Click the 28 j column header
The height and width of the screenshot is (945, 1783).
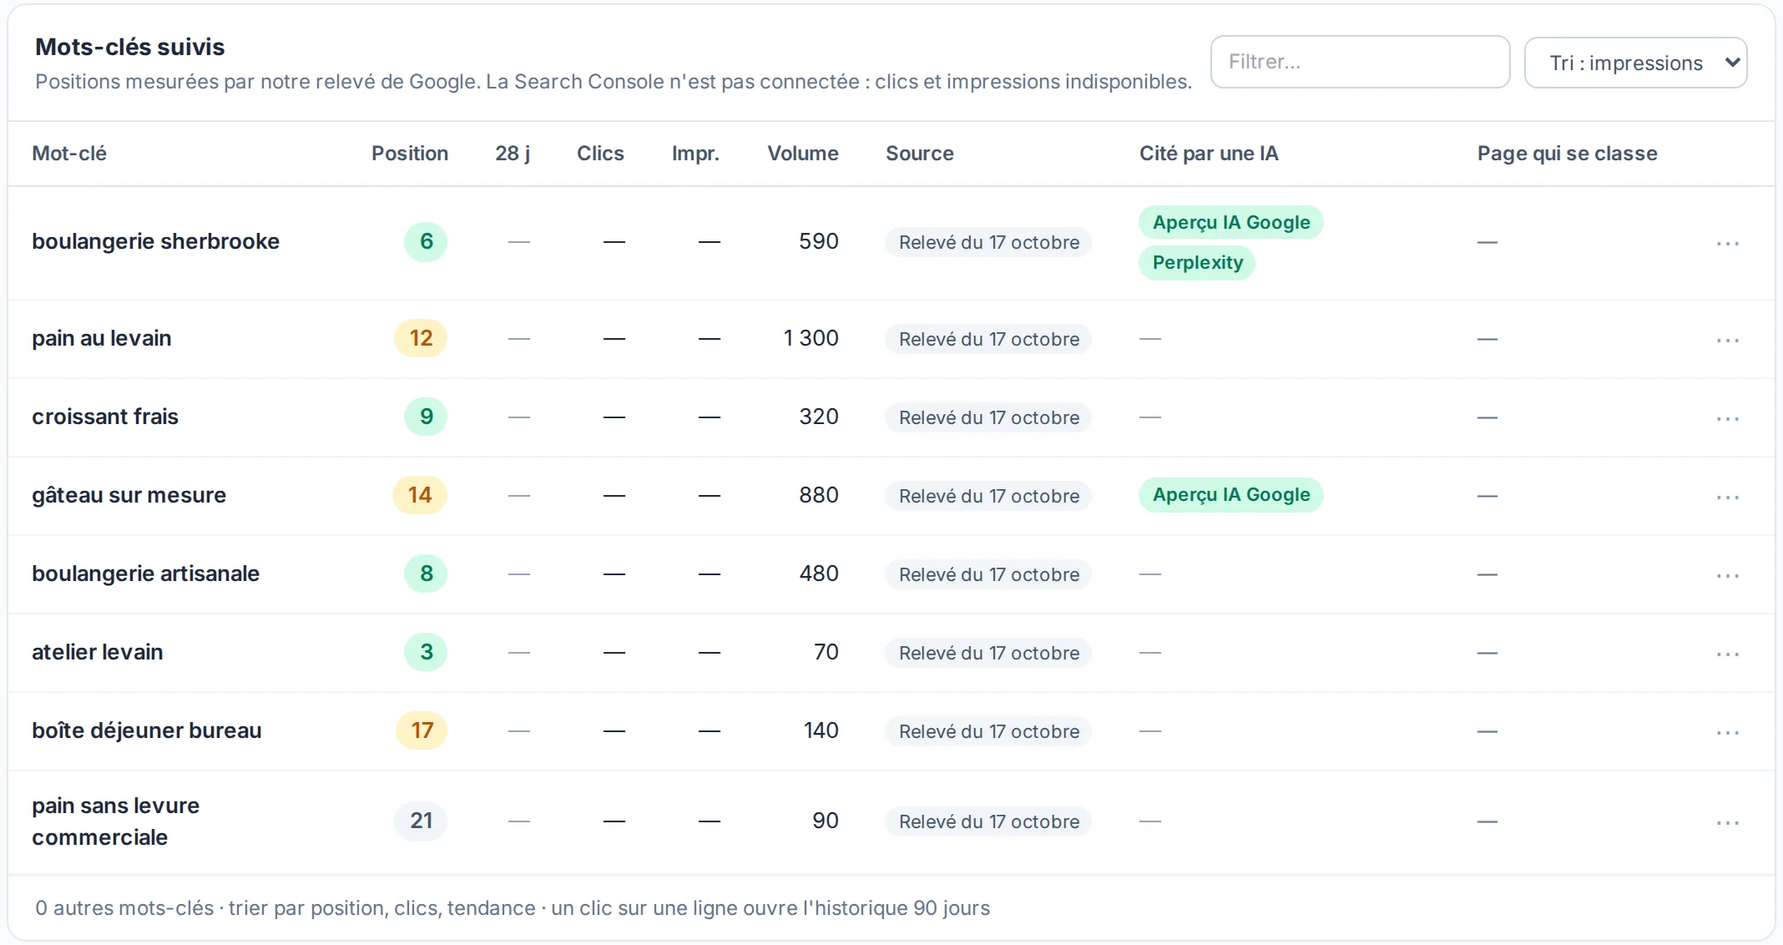513,154
